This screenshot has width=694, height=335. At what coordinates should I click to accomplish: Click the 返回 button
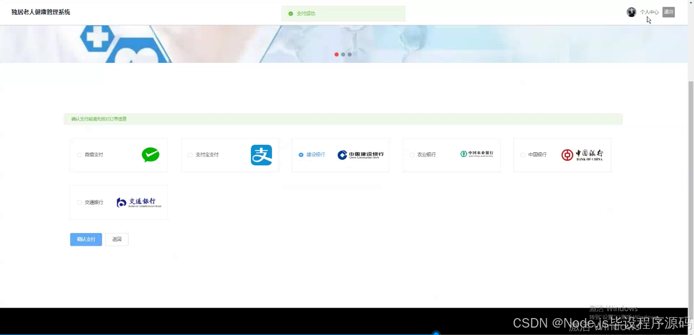click(x=117, y=239)
